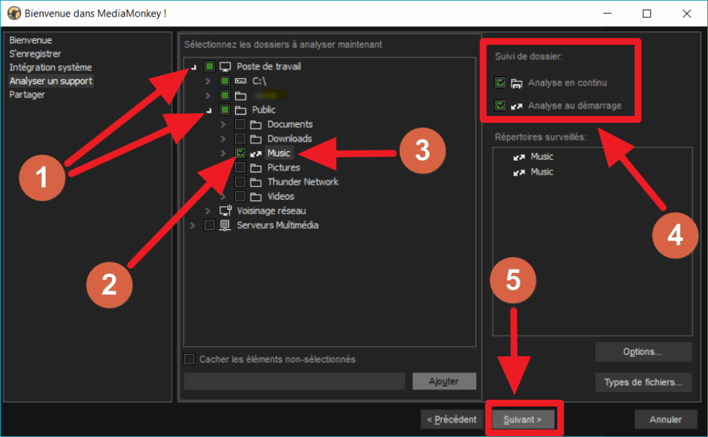Disable Analyse en continu checkbox
Image resolution: width=708 pixels, height=437 pixels.
500,83
